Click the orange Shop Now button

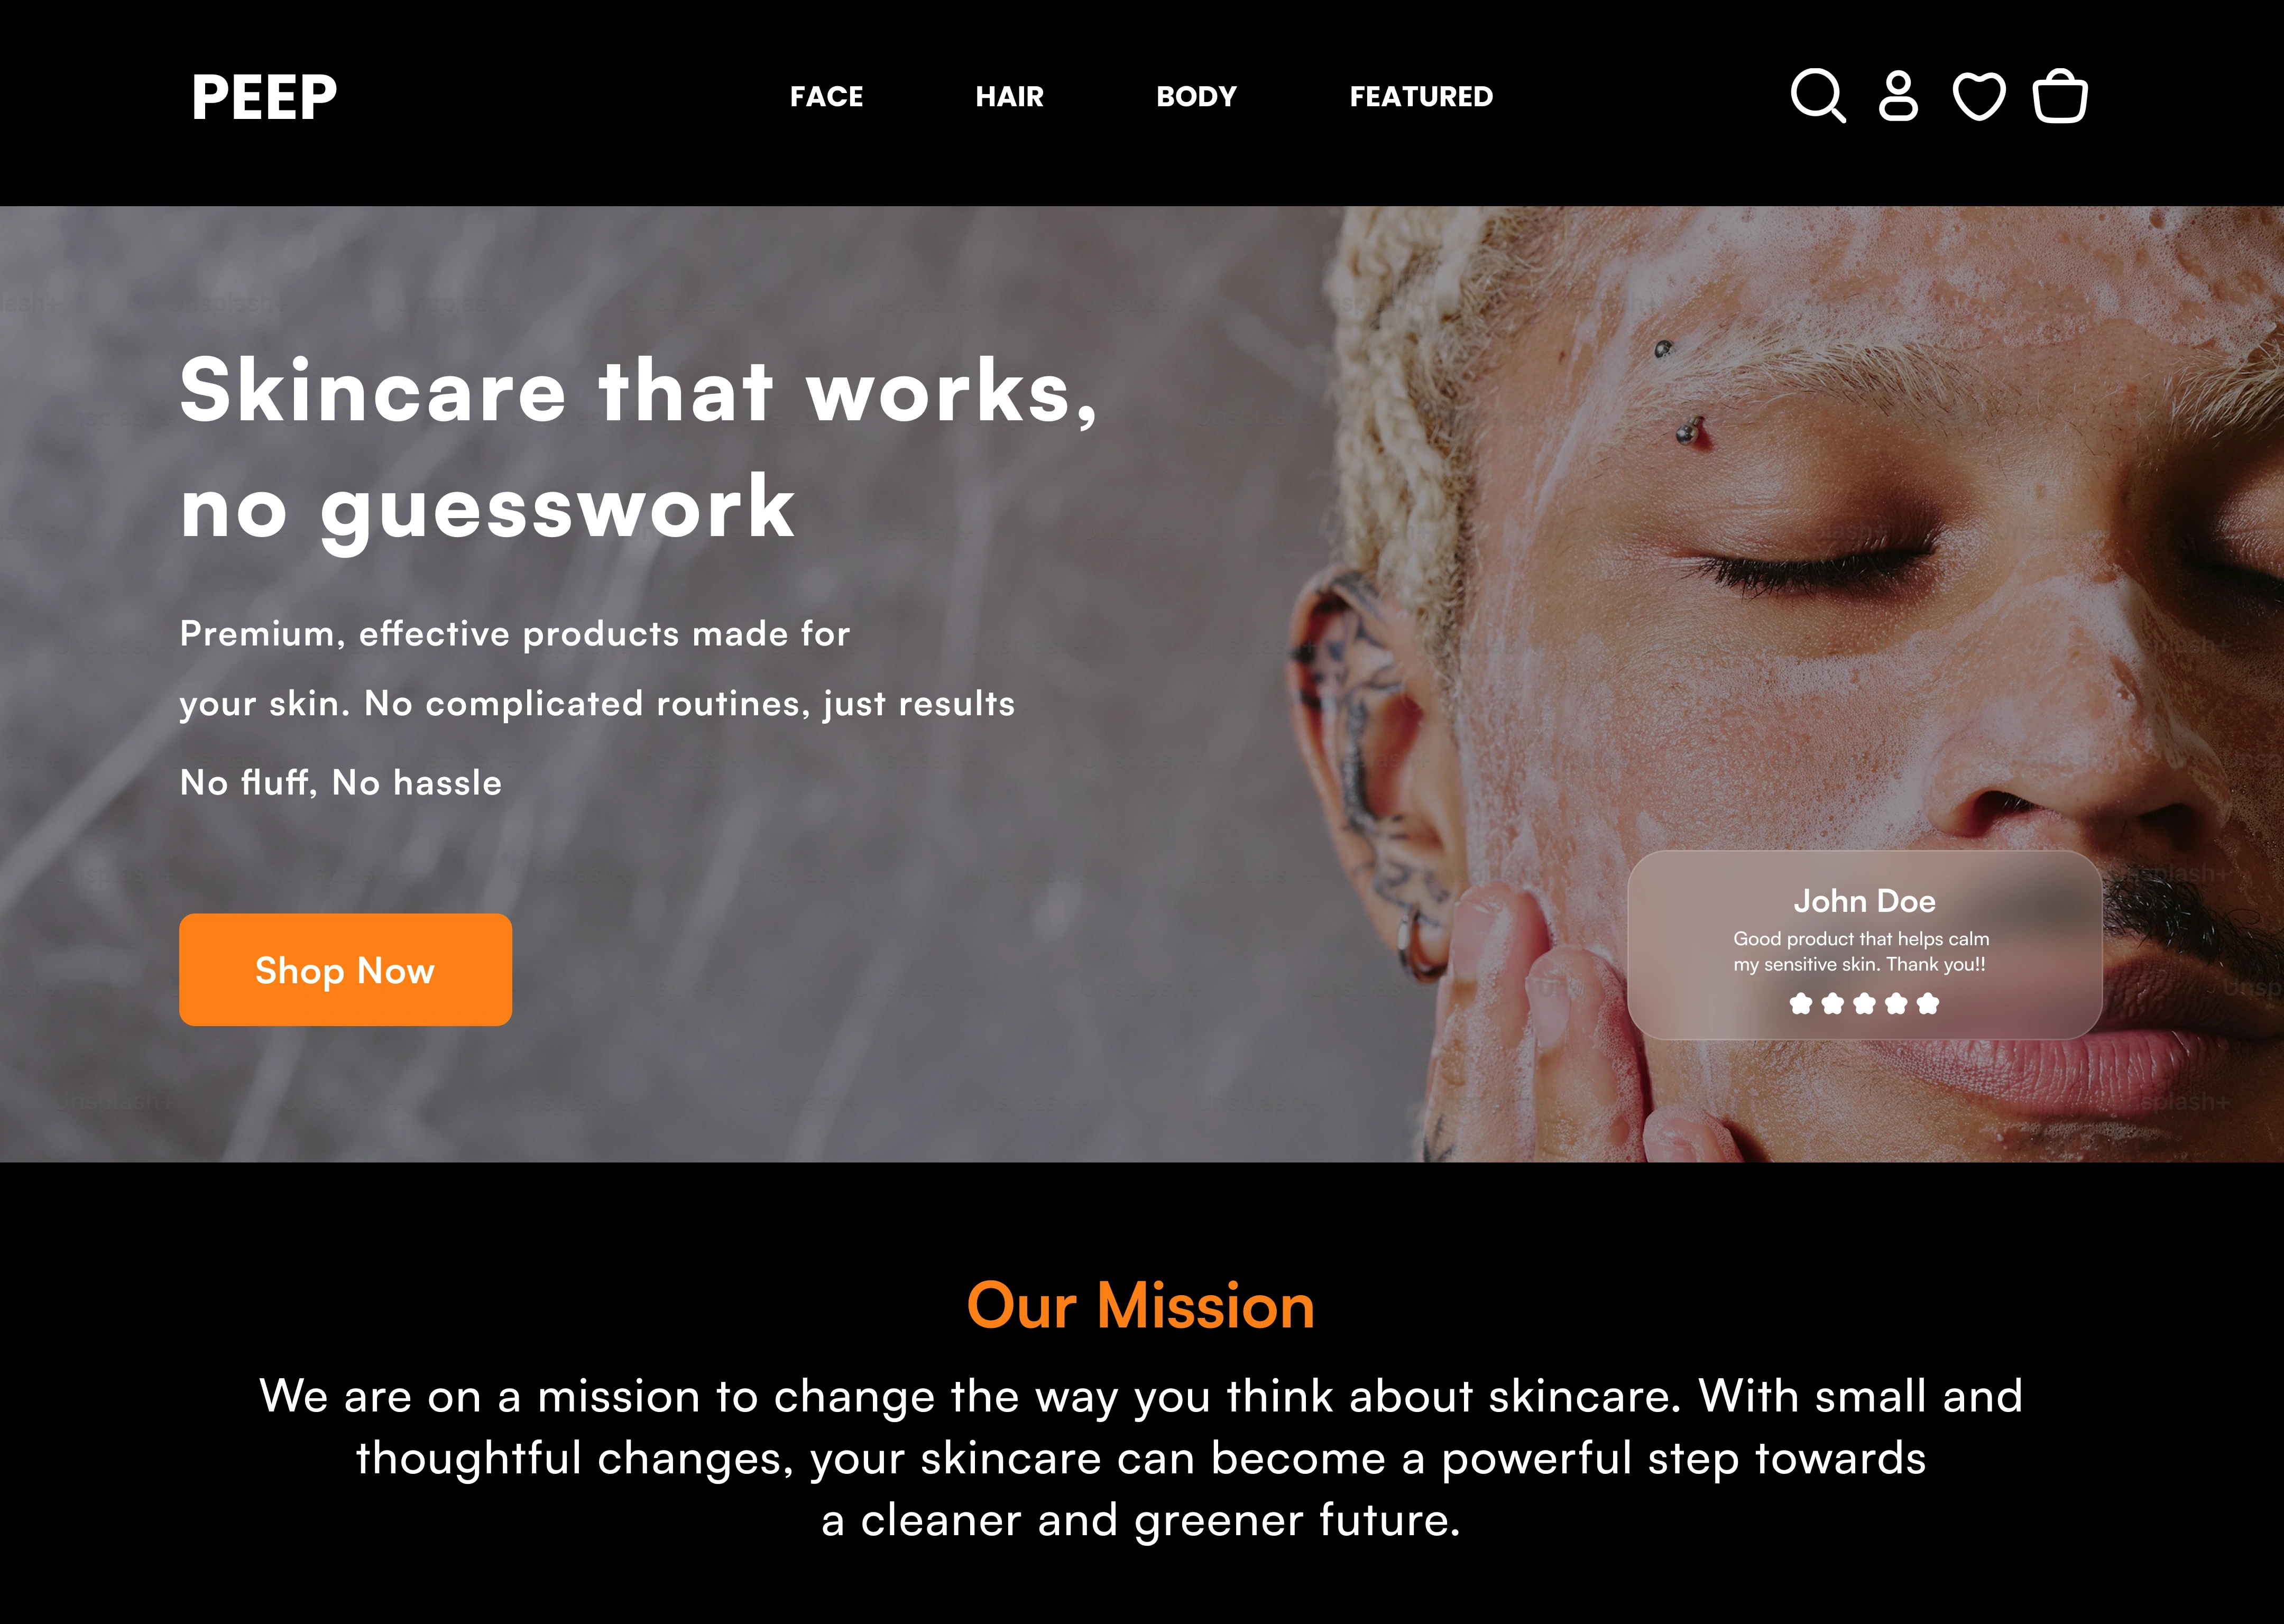pyautogui.click(x=345, y=969)
